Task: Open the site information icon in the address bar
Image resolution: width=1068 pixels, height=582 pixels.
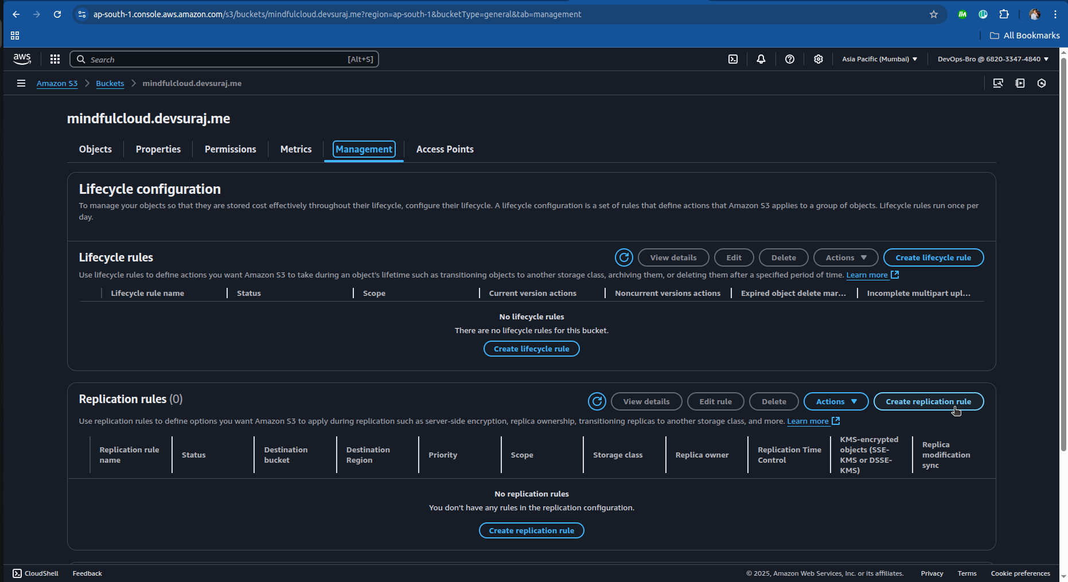Action: tap(82, 14)
